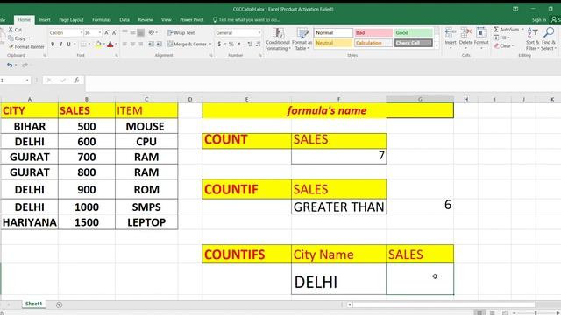Open Sort & Filter

point(532,38)
